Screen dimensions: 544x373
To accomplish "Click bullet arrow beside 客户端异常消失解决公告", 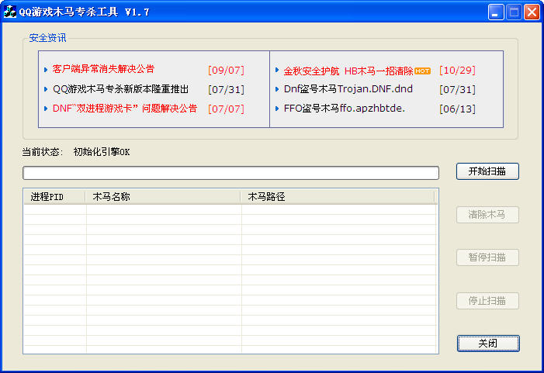I will coord(46,70).
